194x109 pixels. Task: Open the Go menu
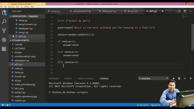(x=22, y=7)
